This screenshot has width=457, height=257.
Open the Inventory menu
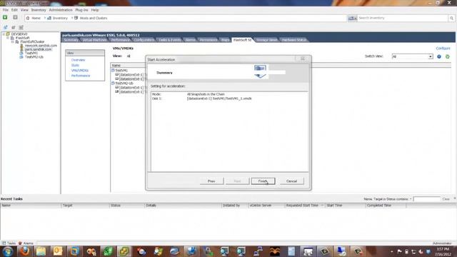(x=39, y=10)
